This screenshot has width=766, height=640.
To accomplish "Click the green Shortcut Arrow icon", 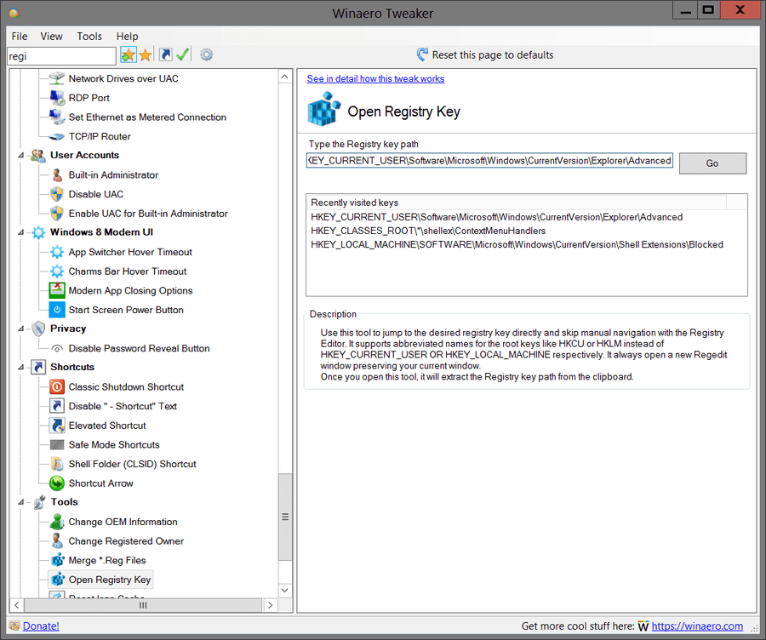I will click(x=57, y=483).
